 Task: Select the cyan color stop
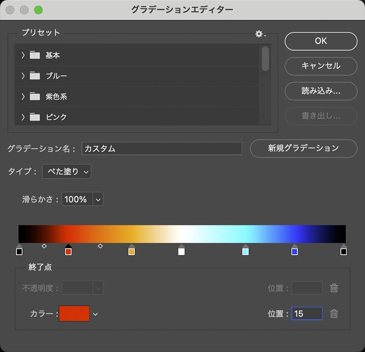coord(246,251)
